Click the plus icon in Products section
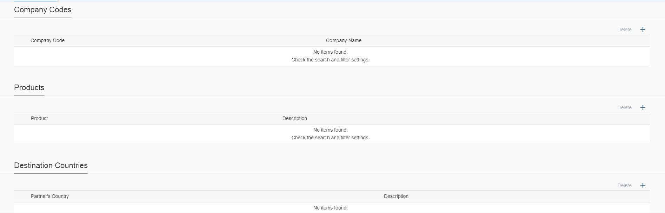 [x=643, y=107]
